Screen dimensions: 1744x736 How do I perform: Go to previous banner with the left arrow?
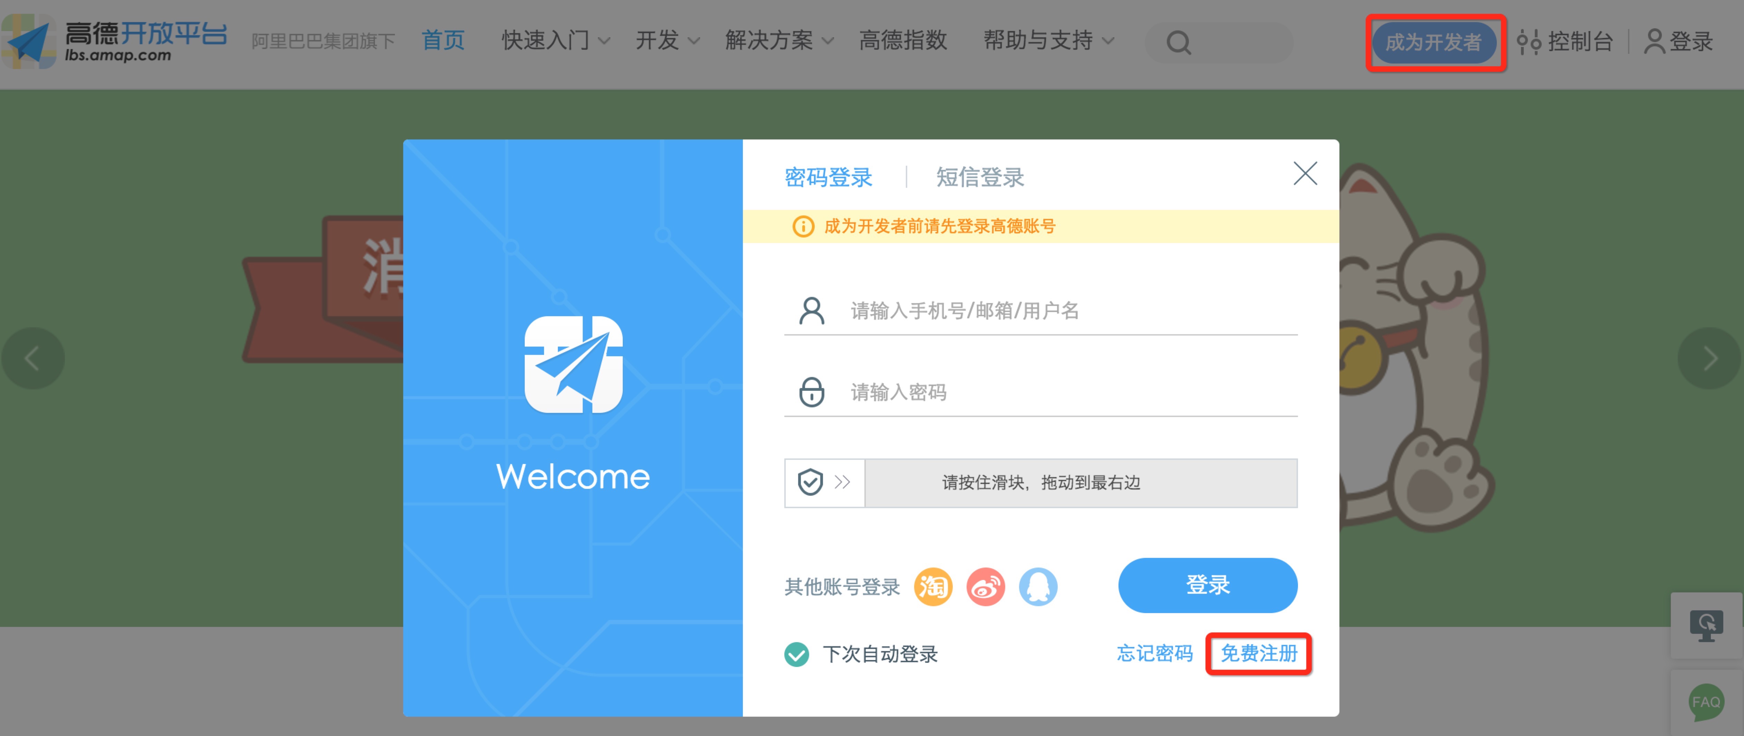tap(32, 358)
